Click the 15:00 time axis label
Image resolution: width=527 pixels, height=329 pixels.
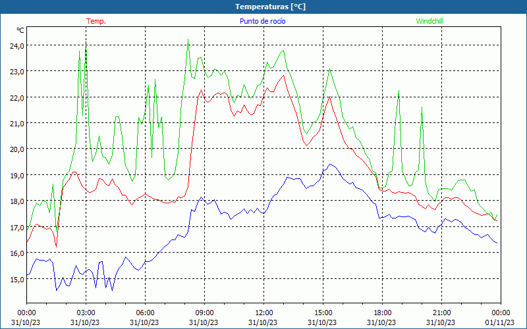(323, 313)
